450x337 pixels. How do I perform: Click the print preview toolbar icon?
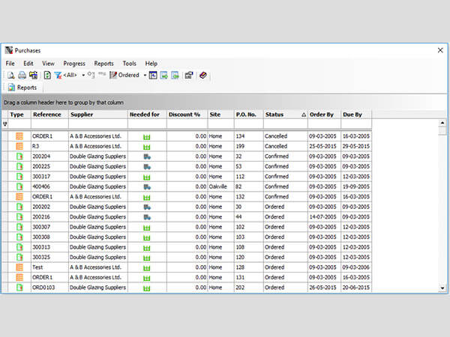point(10,75)
